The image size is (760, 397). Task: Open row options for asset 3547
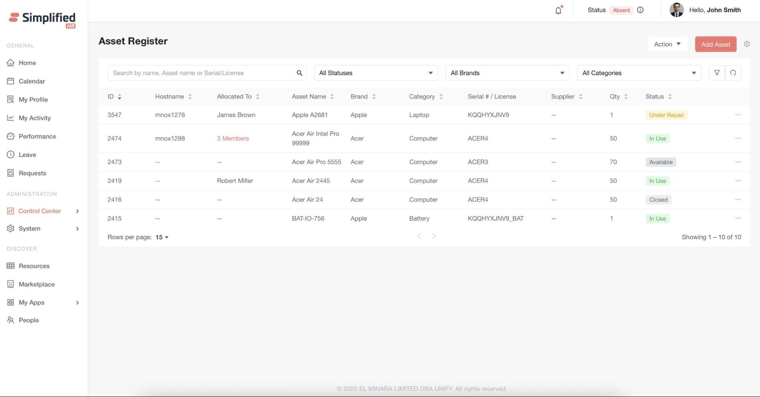click(x=738, y=115)
